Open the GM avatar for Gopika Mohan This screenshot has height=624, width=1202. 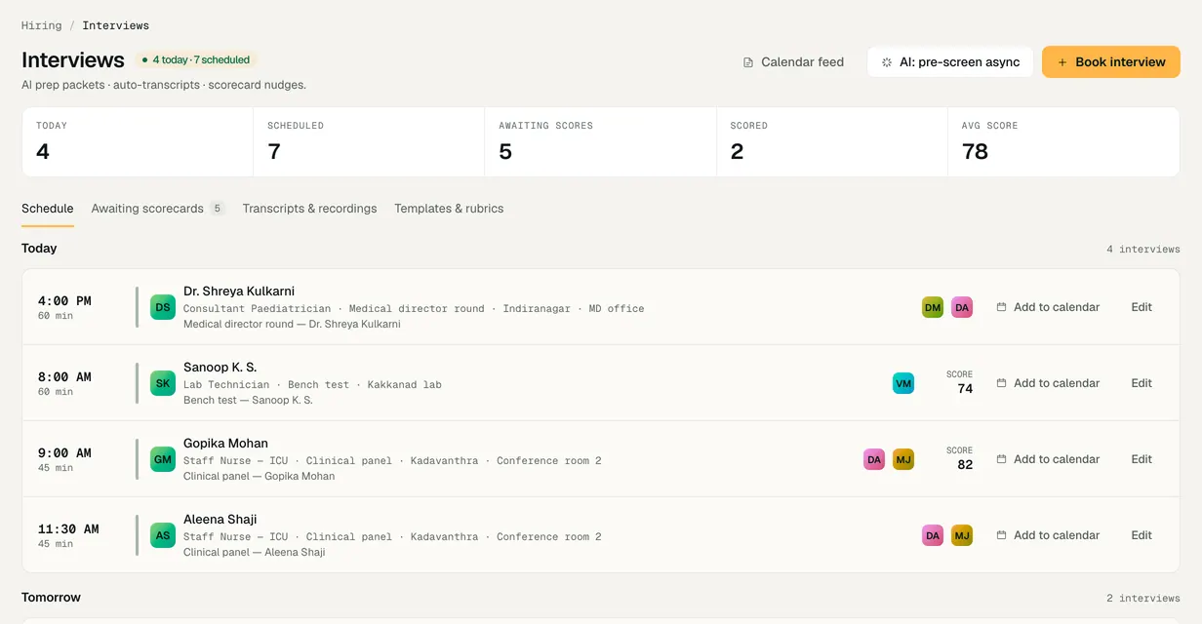[x=163, y=459]
